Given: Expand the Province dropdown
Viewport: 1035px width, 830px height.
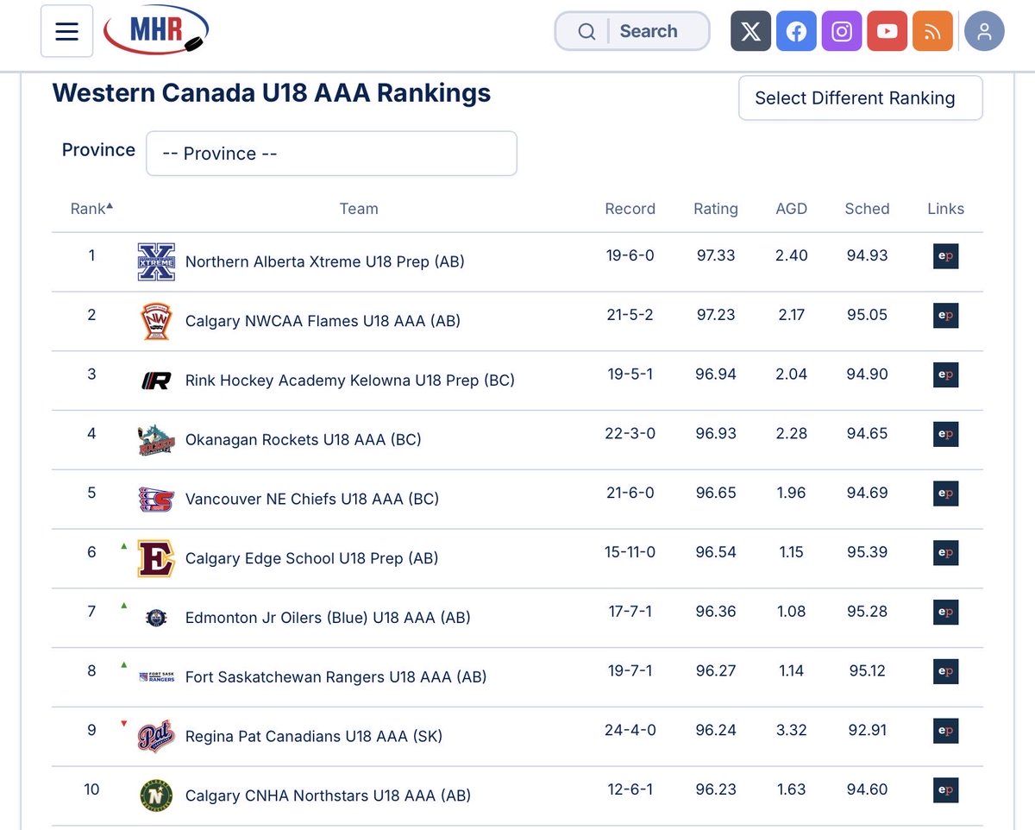Looking at the screenshot, I should click(x=331, y=154).
